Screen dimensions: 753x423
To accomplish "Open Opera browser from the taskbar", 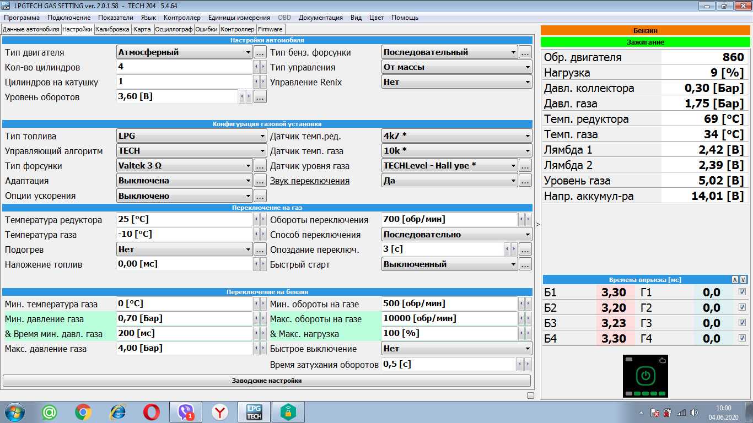I will coord(152,412).
